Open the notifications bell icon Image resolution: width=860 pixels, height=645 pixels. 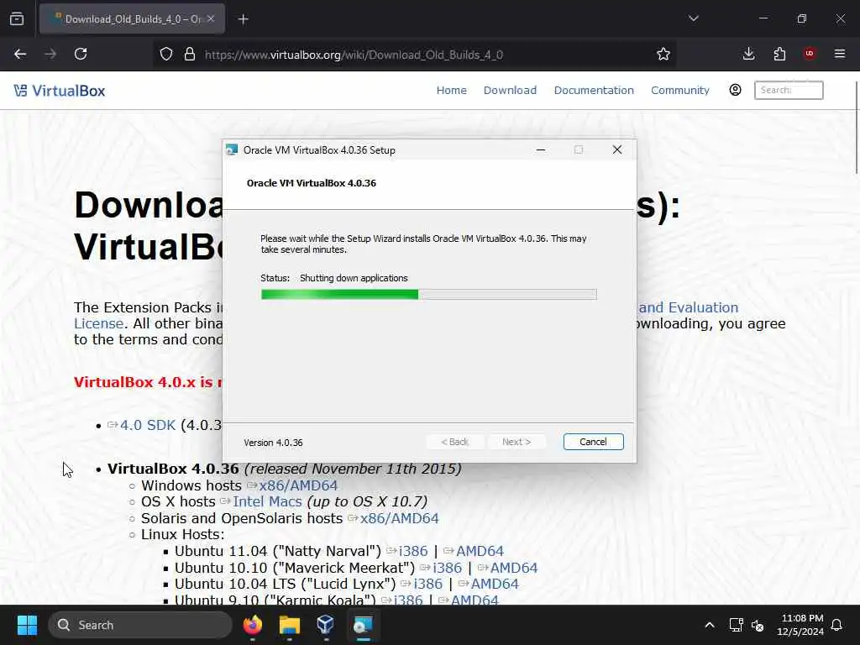(837, 625)
